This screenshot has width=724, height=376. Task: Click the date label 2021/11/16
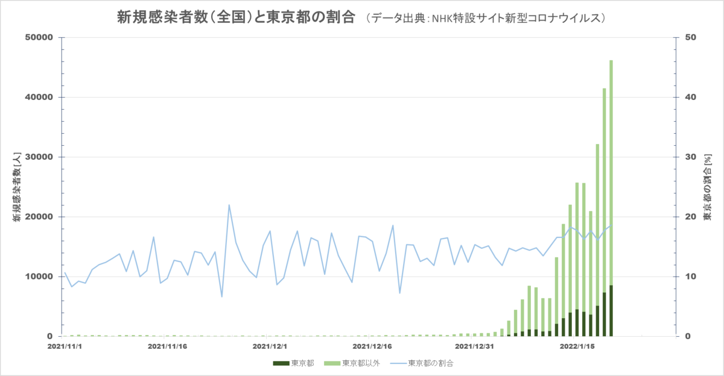[x=167, y=346]
